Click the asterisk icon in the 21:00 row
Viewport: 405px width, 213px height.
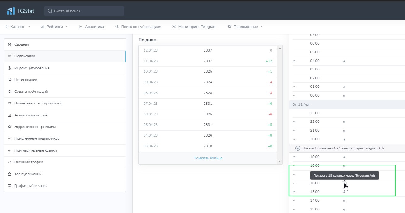[x=344, y=131]
